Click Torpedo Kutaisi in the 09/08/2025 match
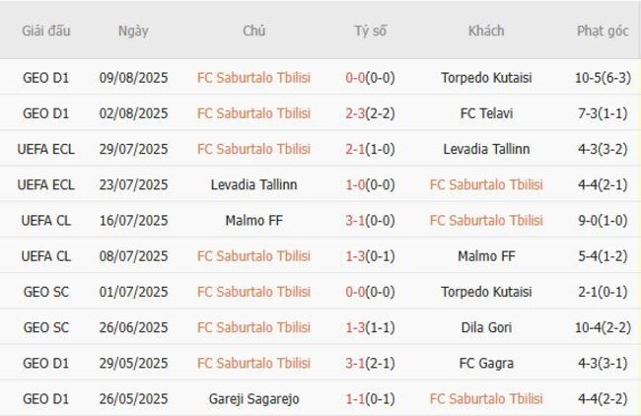Viewport: 641px width, 416px height. (x=486, y=77)
